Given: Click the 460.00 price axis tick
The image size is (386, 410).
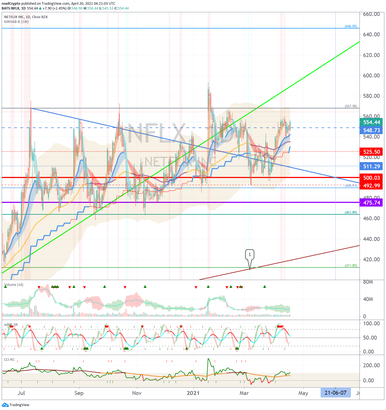Looking at the screenshot, I should (x=371, y=219).
